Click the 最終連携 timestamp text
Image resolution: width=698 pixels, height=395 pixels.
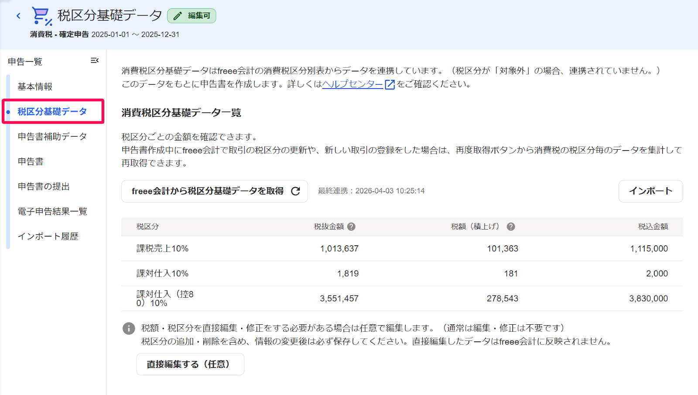(x=371, y=191)
